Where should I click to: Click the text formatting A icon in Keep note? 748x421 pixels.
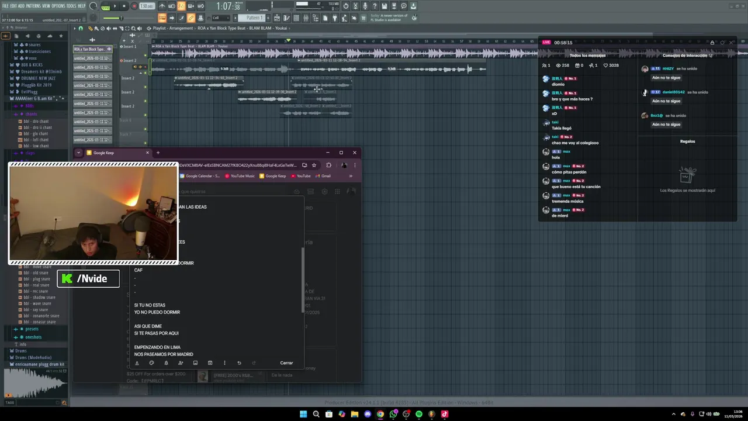tap(137, 363)
